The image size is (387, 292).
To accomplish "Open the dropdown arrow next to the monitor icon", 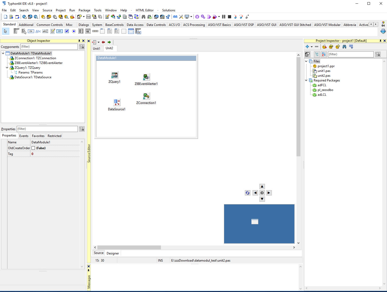I will click(191, 17).
